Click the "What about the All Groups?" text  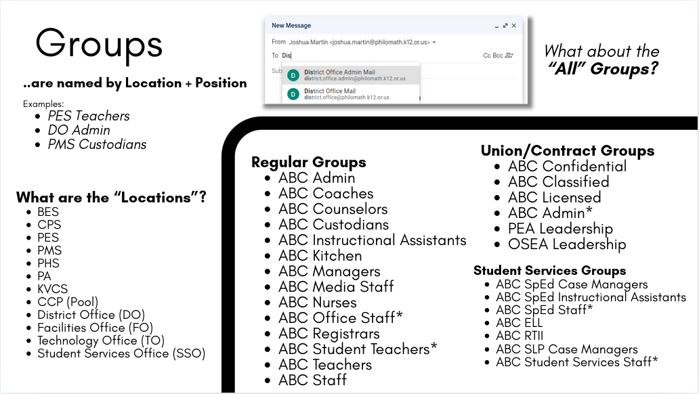[601, 60]
